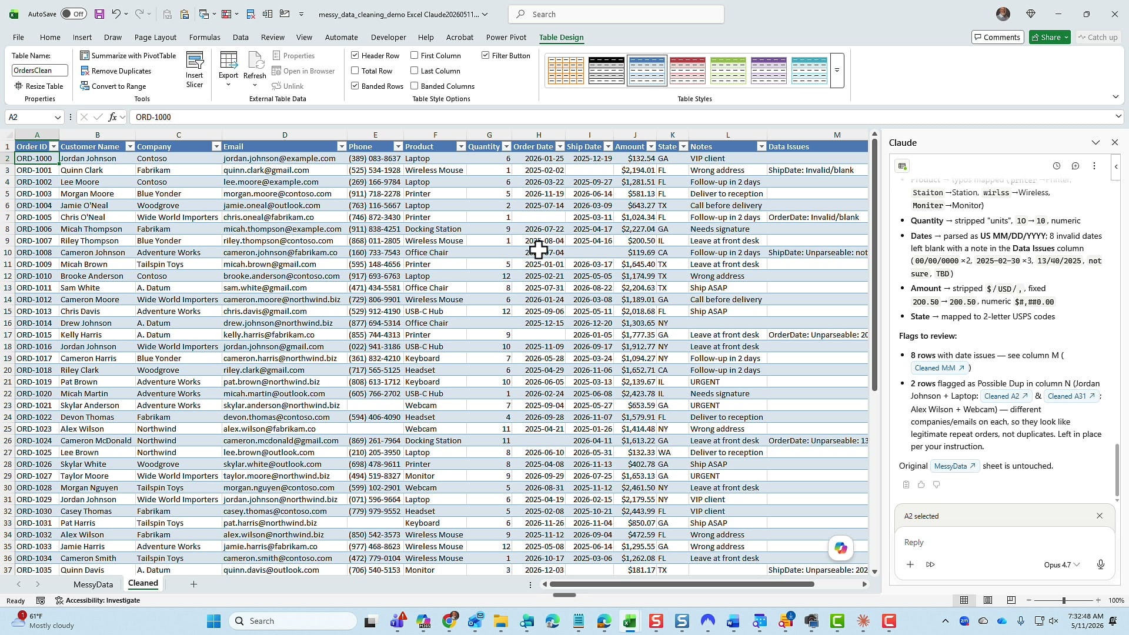
Task: Click the zoom slider handle
Action: point(1063,600)
